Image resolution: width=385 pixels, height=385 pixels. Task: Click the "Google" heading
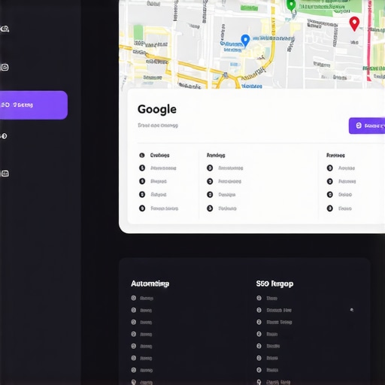pyautogui.click(x=157, y=109)
